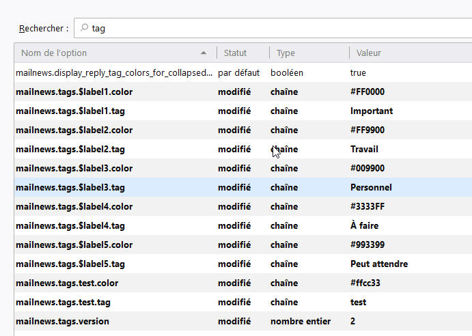Screen dimensions: 472x336
Task: Click the Peut attendre value cell
Action: (x=379, y=264)
